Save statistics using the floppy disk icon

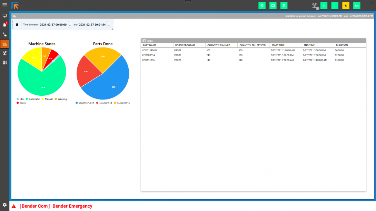pyautogui.click(x=17, y=25)
